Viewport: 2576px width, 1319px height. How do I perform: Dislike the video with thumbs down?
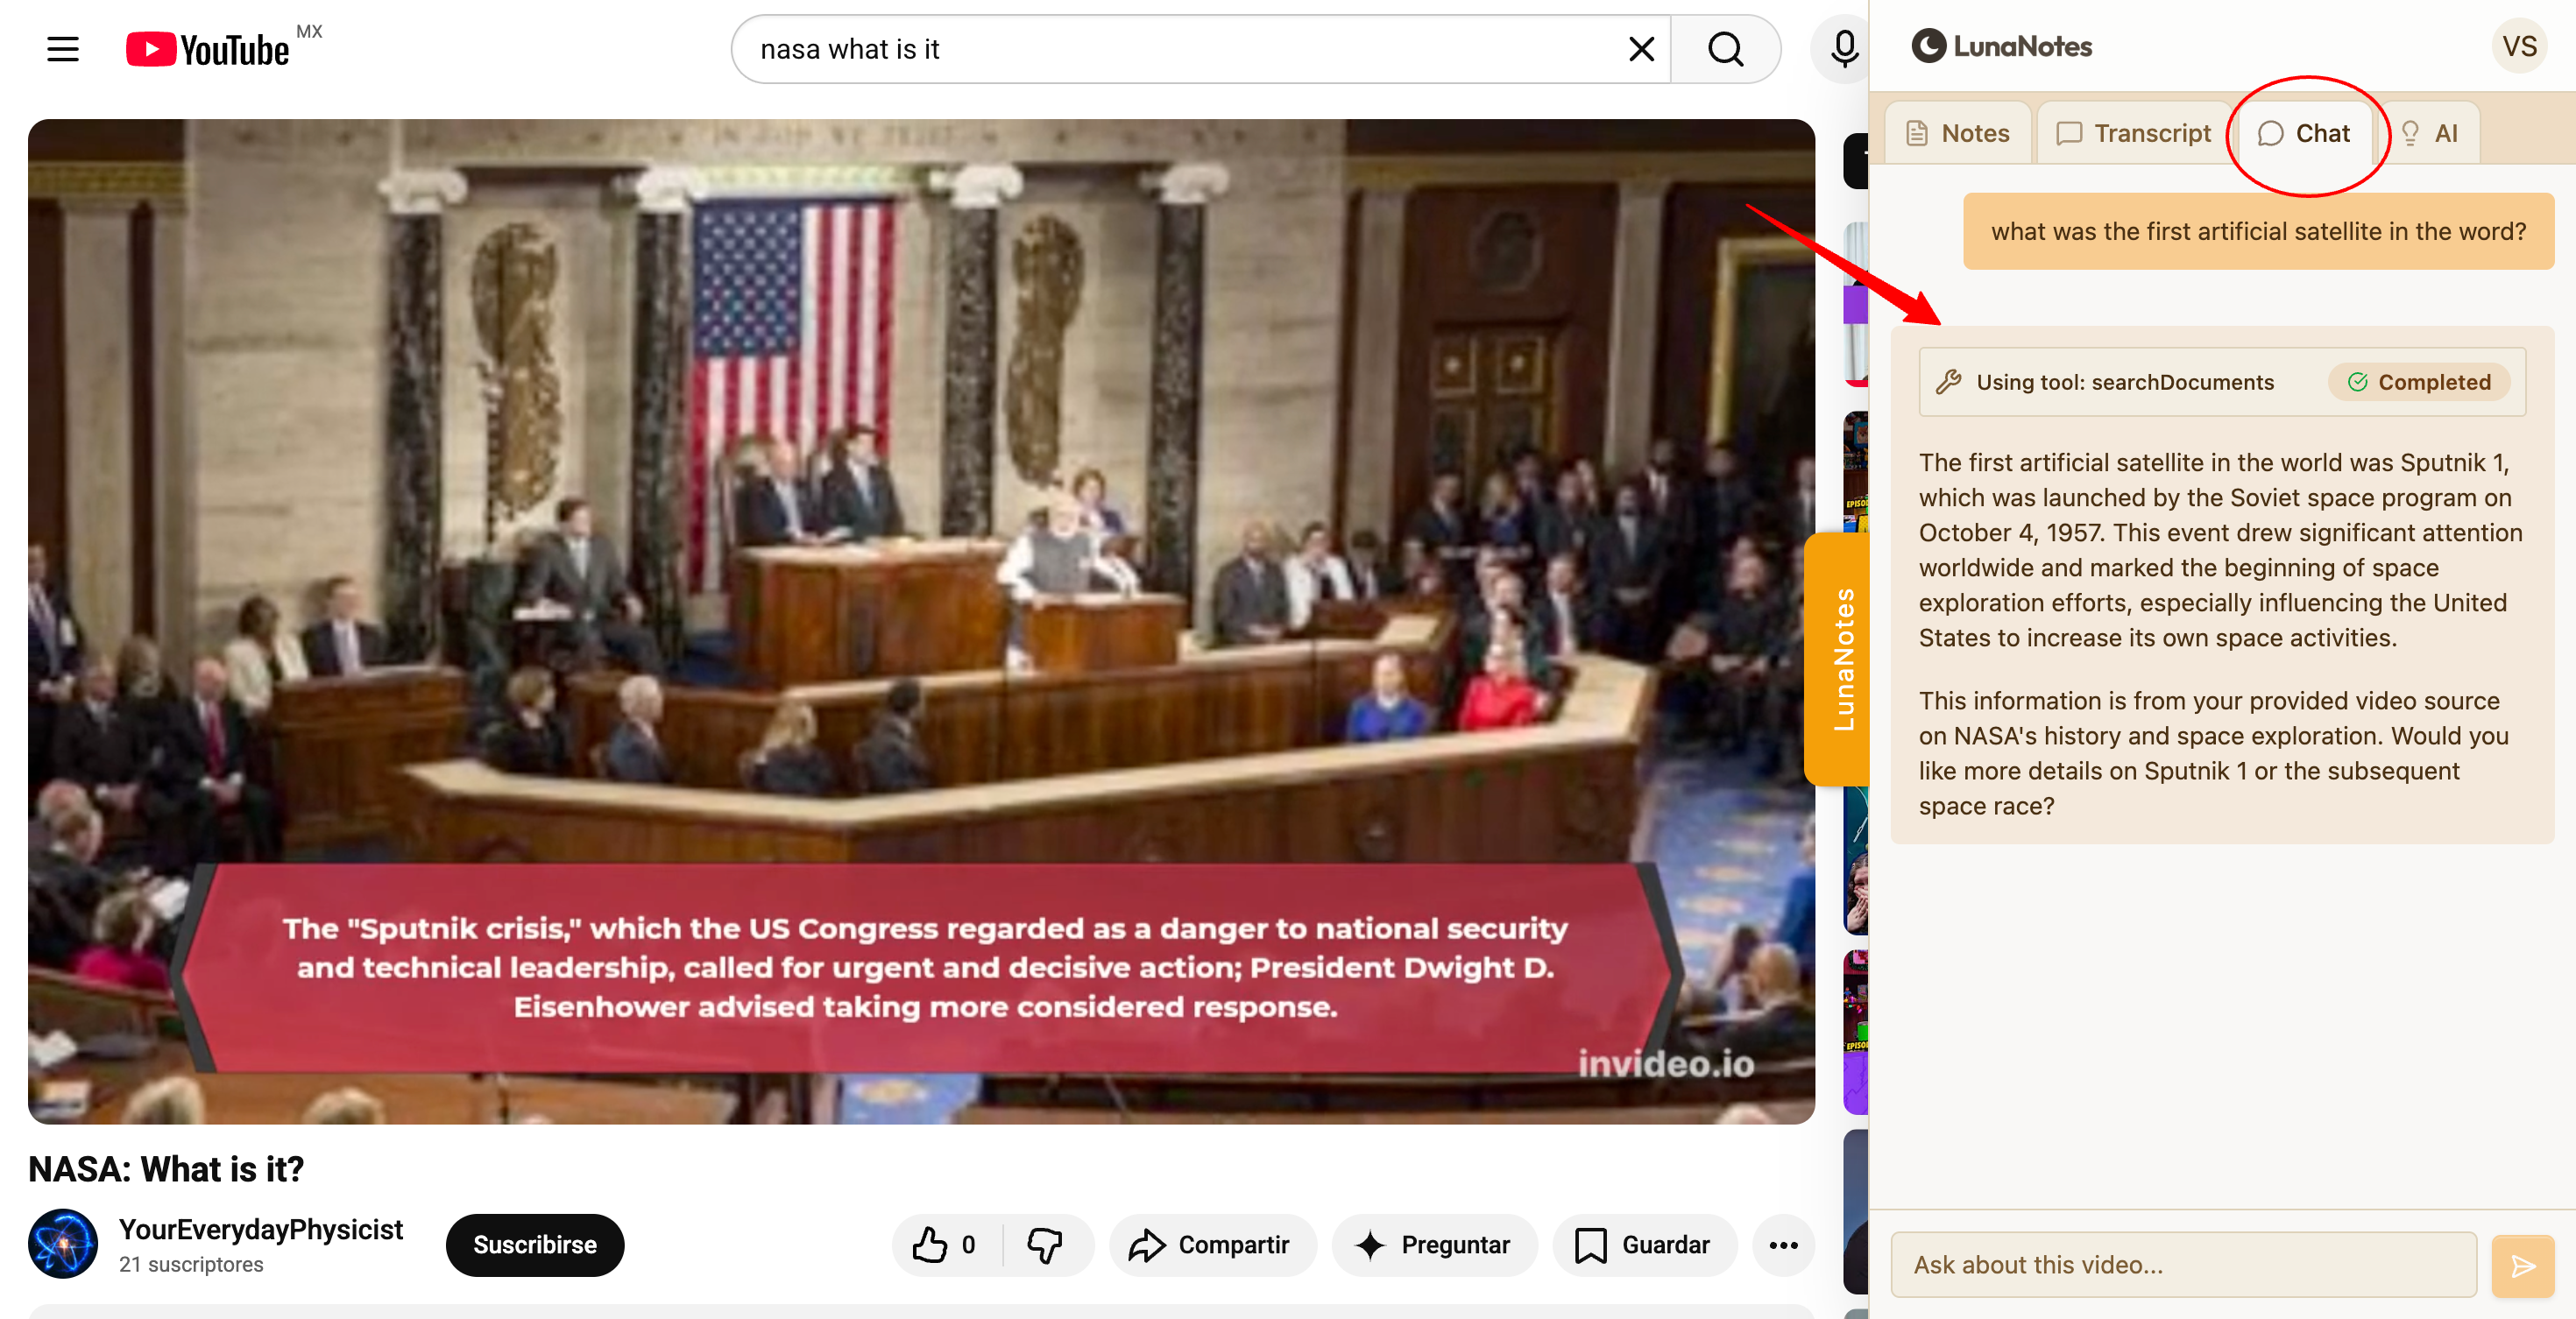[1045, 1245]
